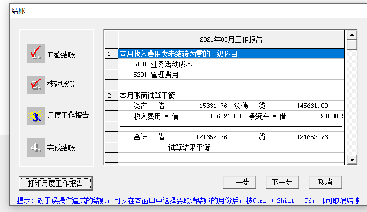The height and width of the screenshot is (212, 367).
Task: Click the step 3 月度工作报告 icon
Action: [x=35, y=116]
